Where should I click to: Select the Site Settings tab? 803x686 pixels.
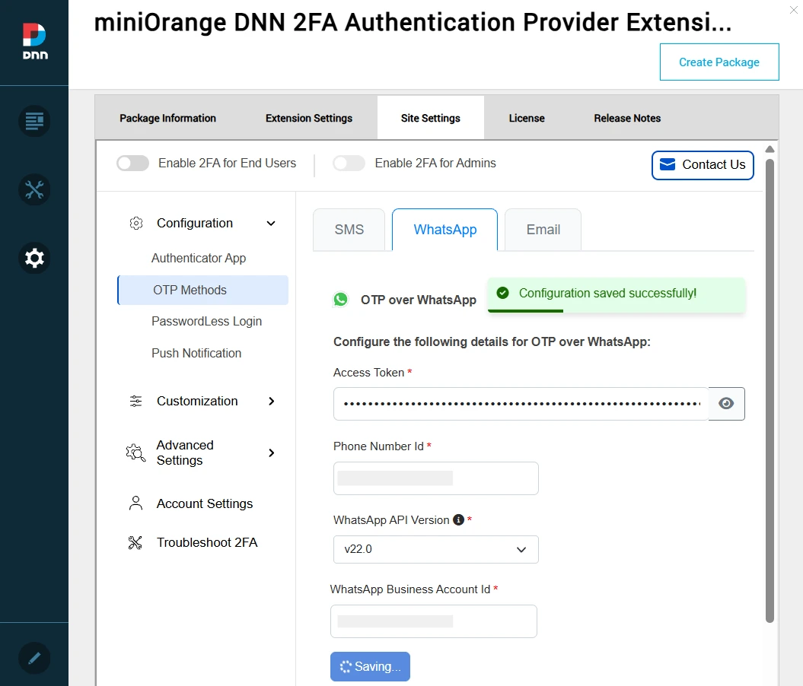tap(431, 118)
